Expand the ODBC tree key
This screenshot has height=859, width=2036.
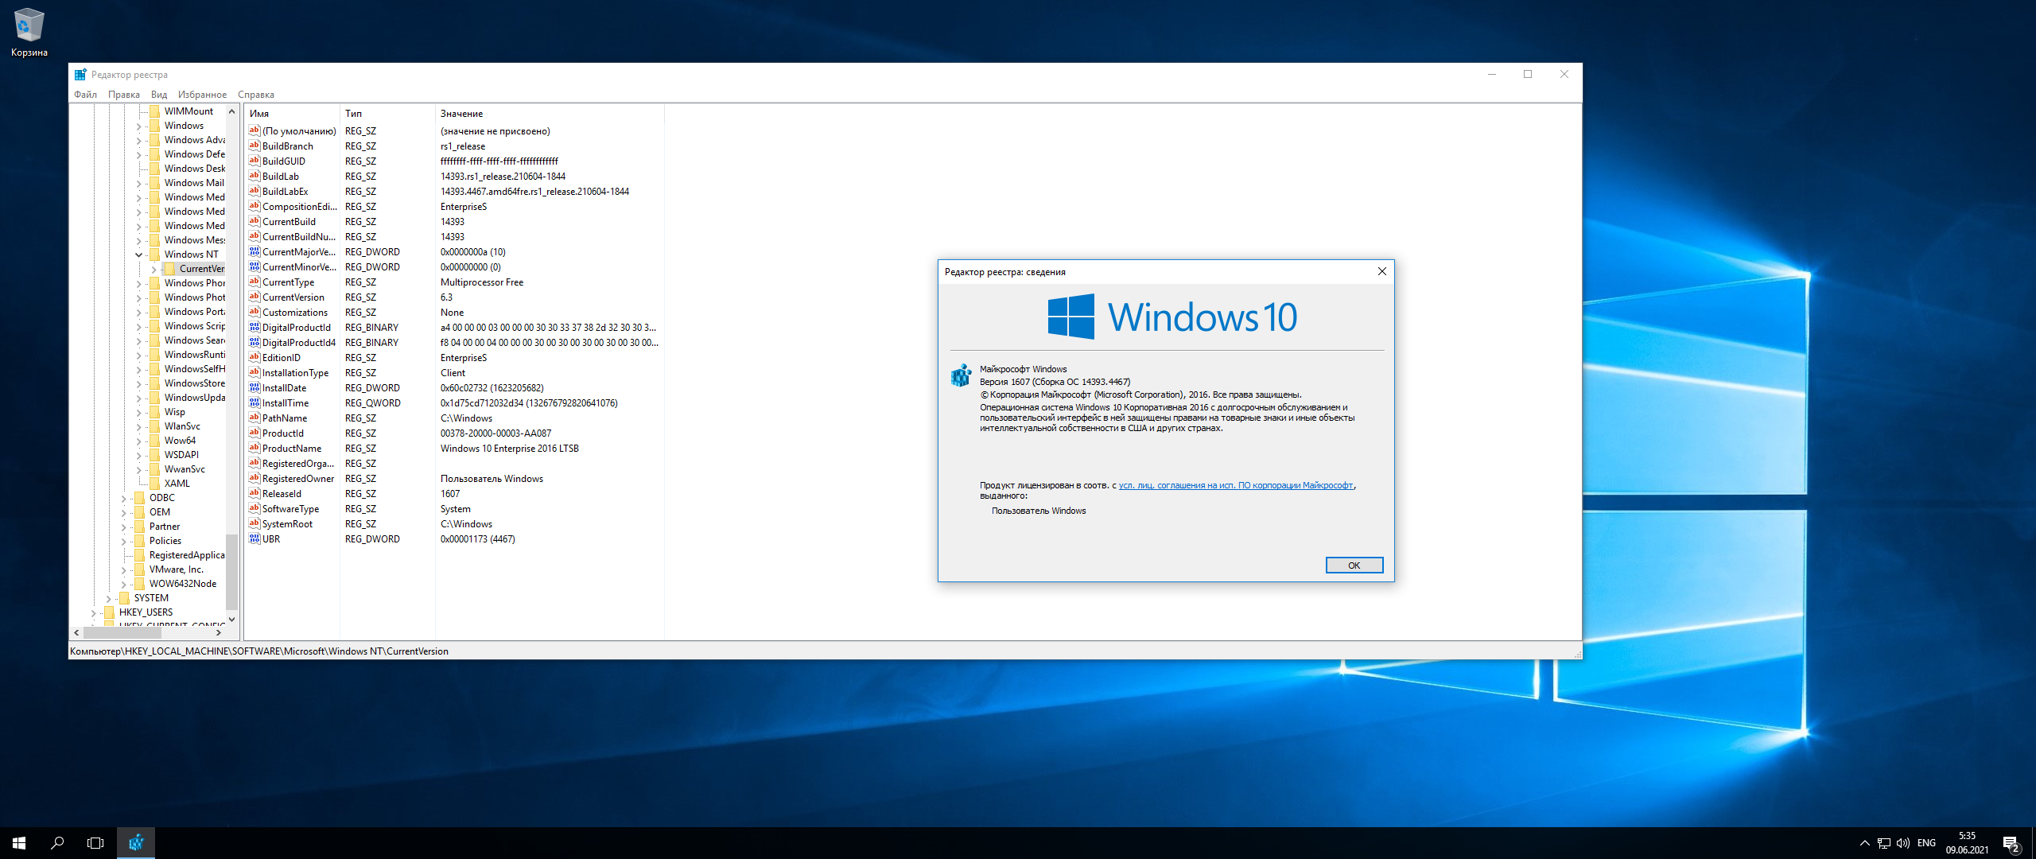[123, 498]
